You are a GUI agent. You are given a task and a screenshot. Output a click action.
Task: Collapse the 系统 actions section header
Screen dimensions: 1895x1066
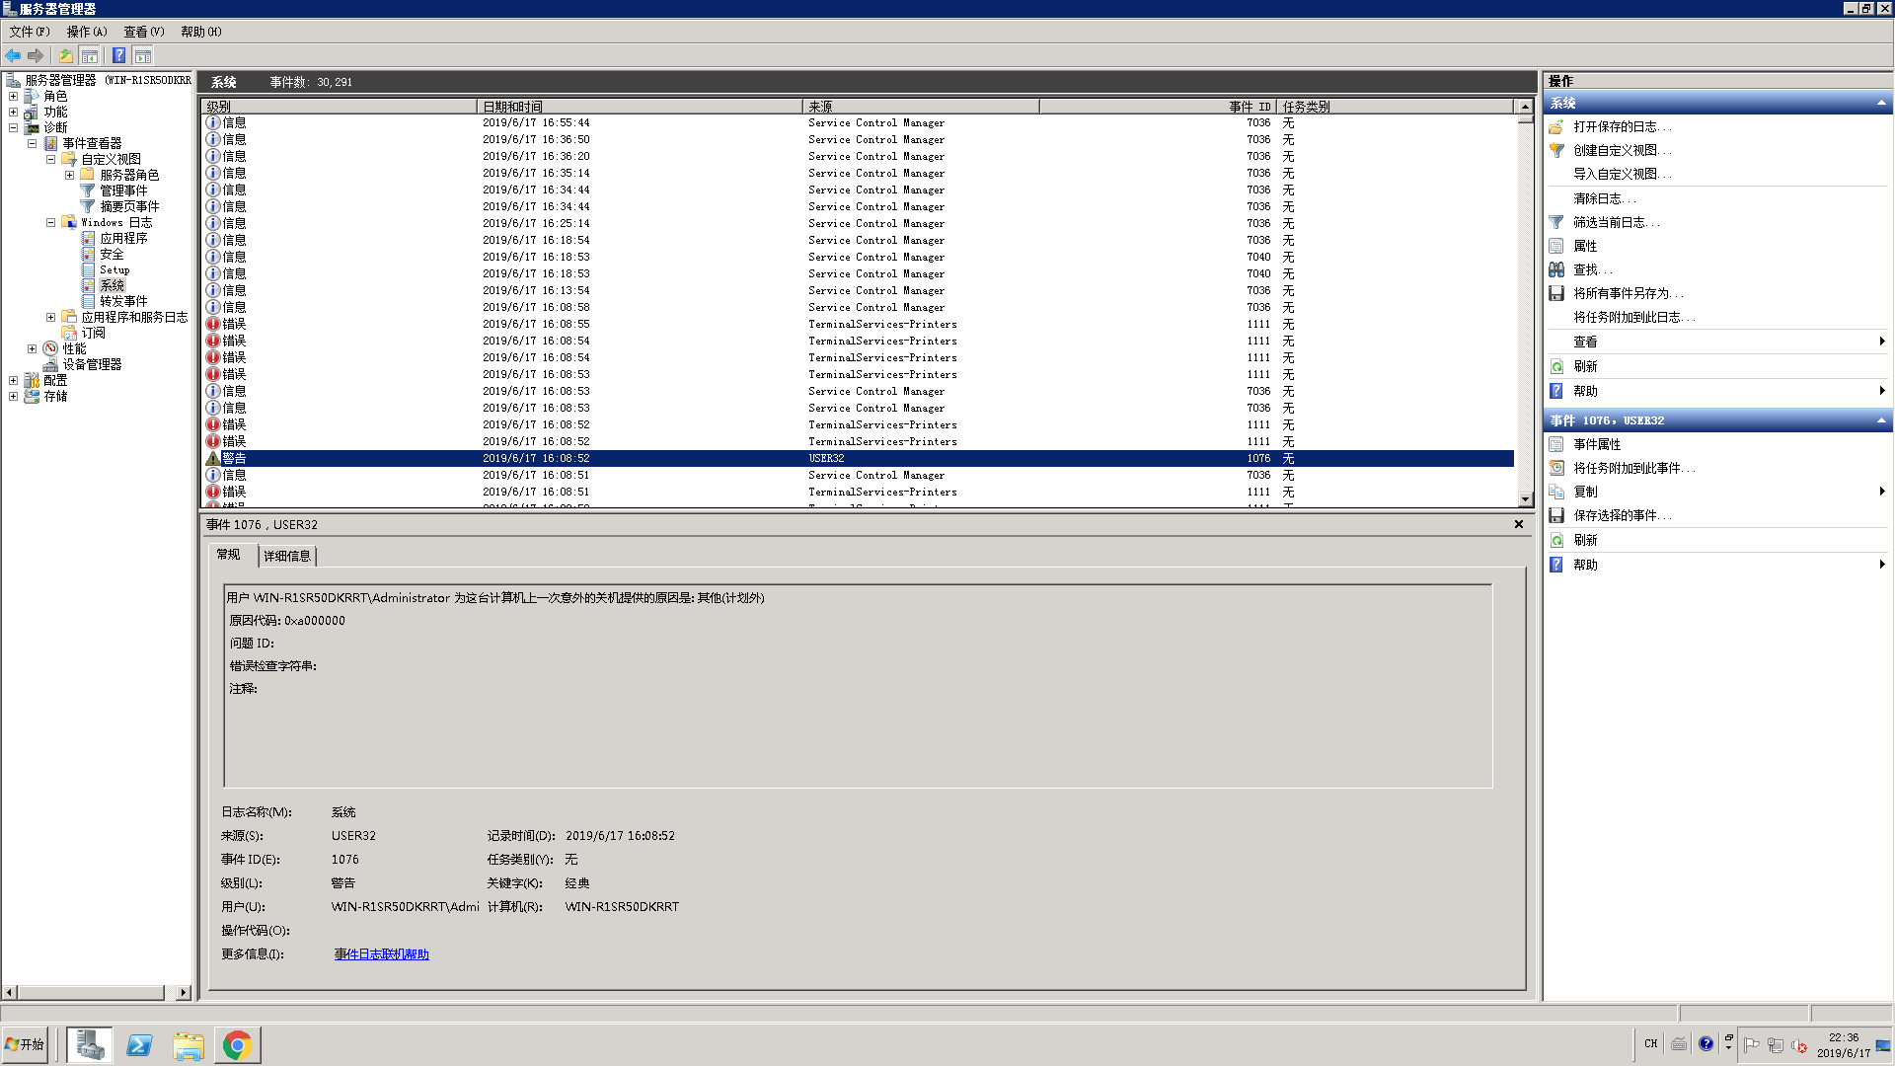(1880, 103)
